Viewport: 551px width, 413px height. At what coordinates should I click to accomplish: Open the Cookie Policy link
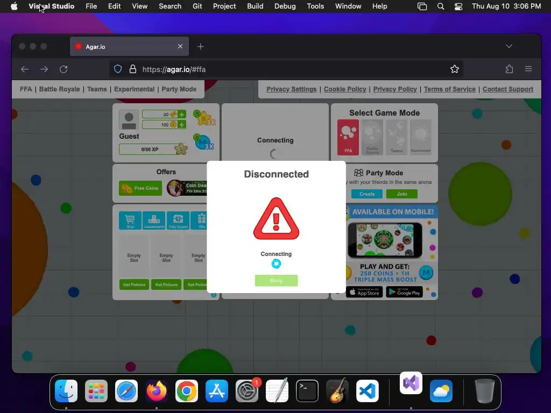(x=345, y=89)
